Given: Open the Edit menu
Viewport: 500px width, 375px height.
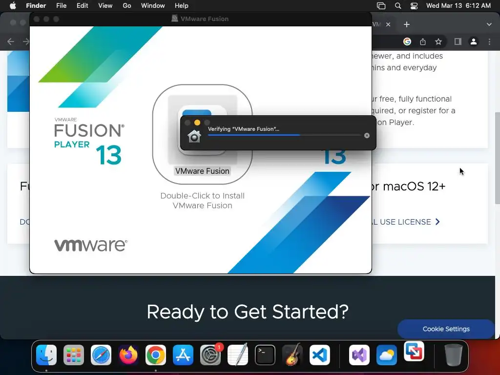Looking at the screenshot, I should coord(82,6).
